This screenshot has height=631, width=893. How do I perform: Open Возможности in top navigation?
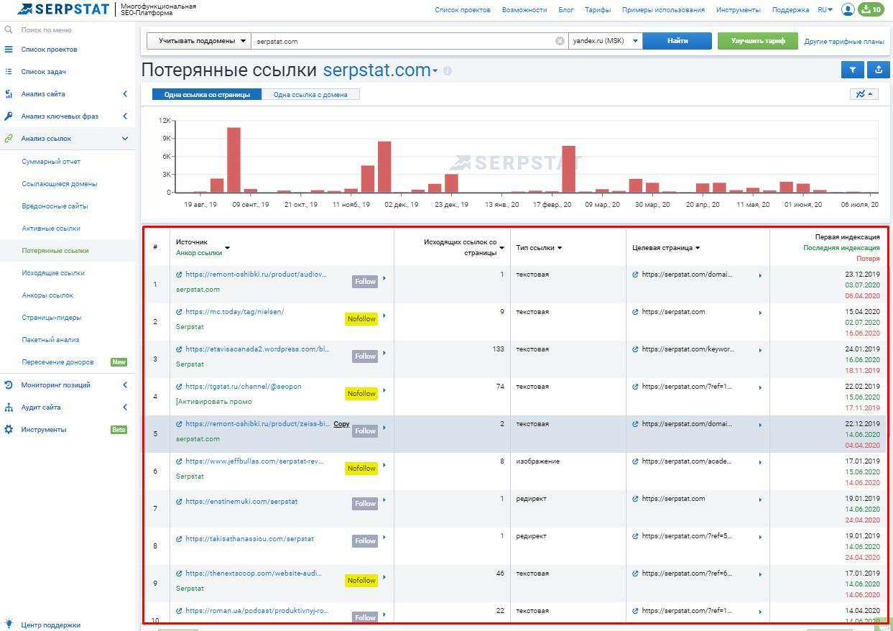pos(524,10)
